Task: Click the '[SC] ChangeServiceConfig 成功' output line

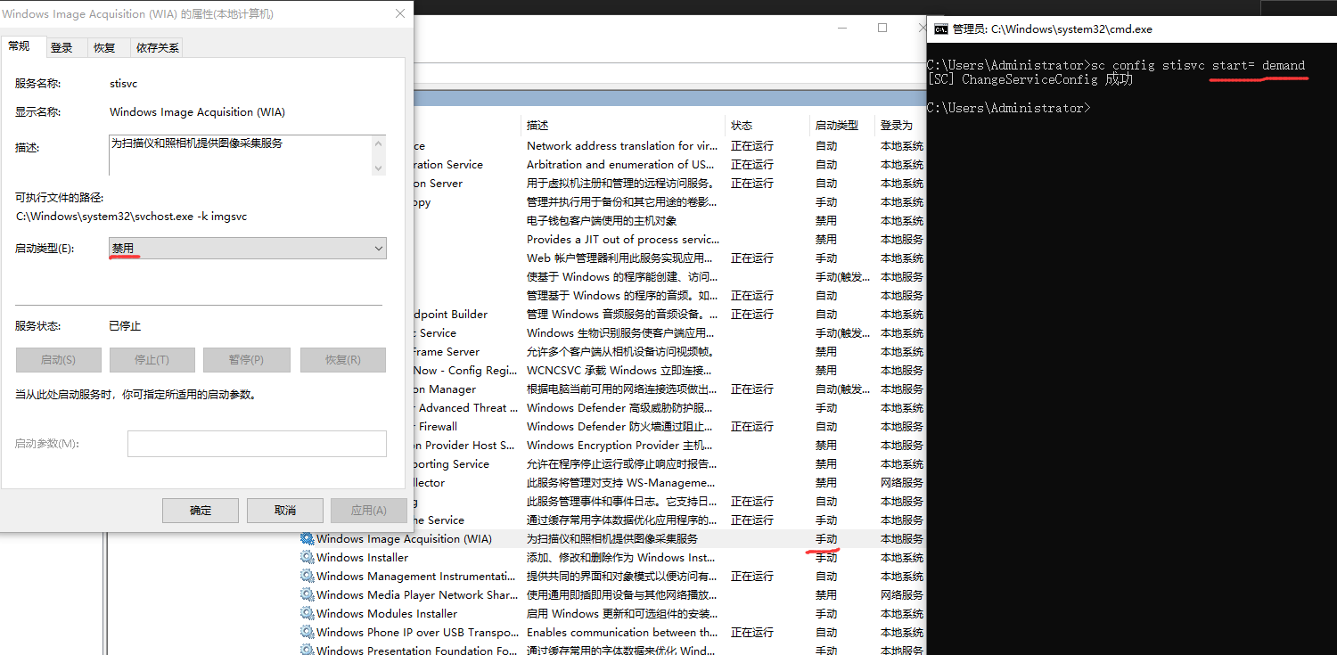Action: click(x=1029, y=79)
